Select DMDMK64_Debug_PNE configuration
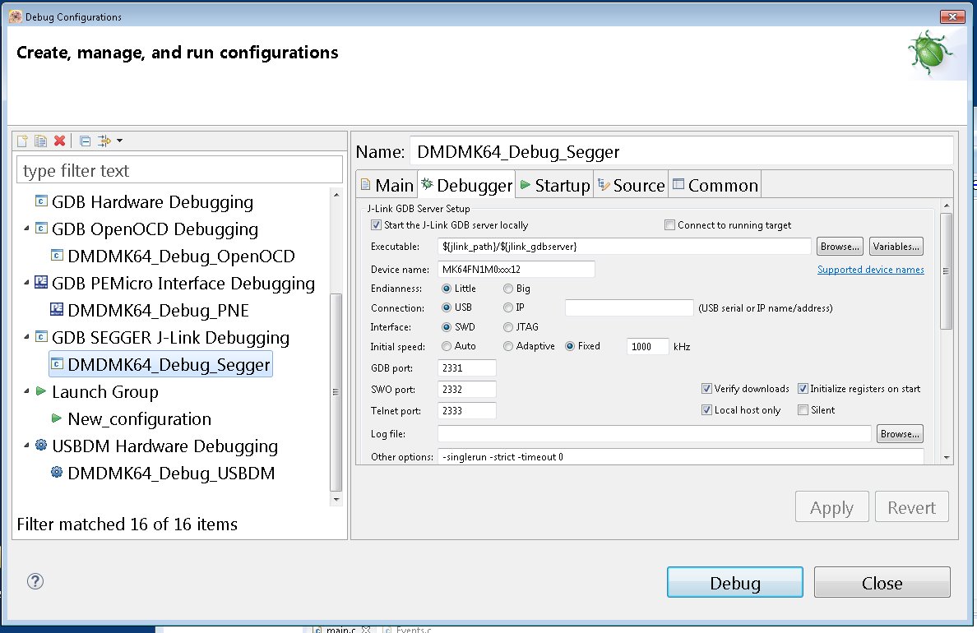The height and width of the screenshot is (633, 977). (x=158, y=310)
